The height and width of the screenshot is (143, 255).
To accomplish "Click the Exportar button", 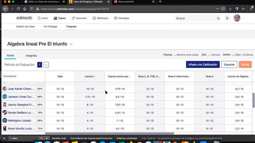I will click(229, 64).
